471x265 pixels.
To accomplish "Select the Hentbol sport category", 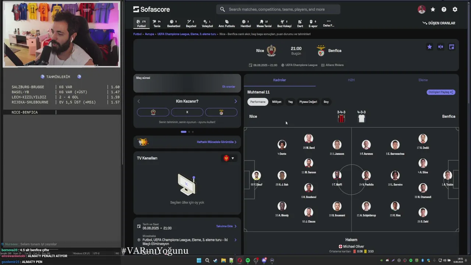I will click(x=245, y=24).
